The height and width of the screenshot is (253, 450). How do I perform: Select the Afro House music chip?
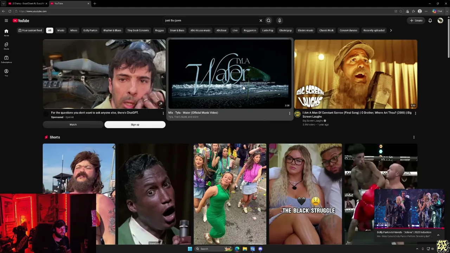pyautogui.click(x=200, y=31)
